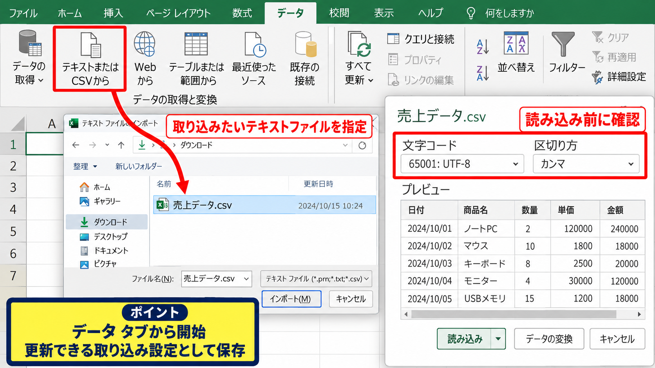Open the 区切り方 カンマ dropdown
This screenshot has width=655, height=368.
point(586,164)
